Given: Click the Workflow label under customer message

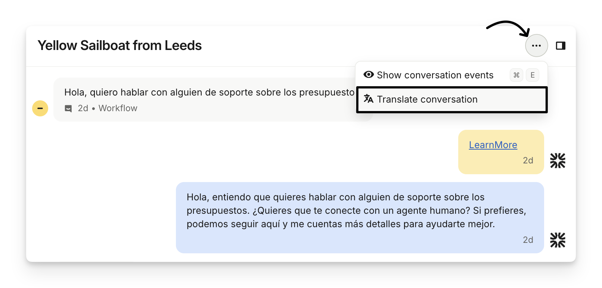Looking at the screenshot, I should pyautogui.click(x=118, y=108).
